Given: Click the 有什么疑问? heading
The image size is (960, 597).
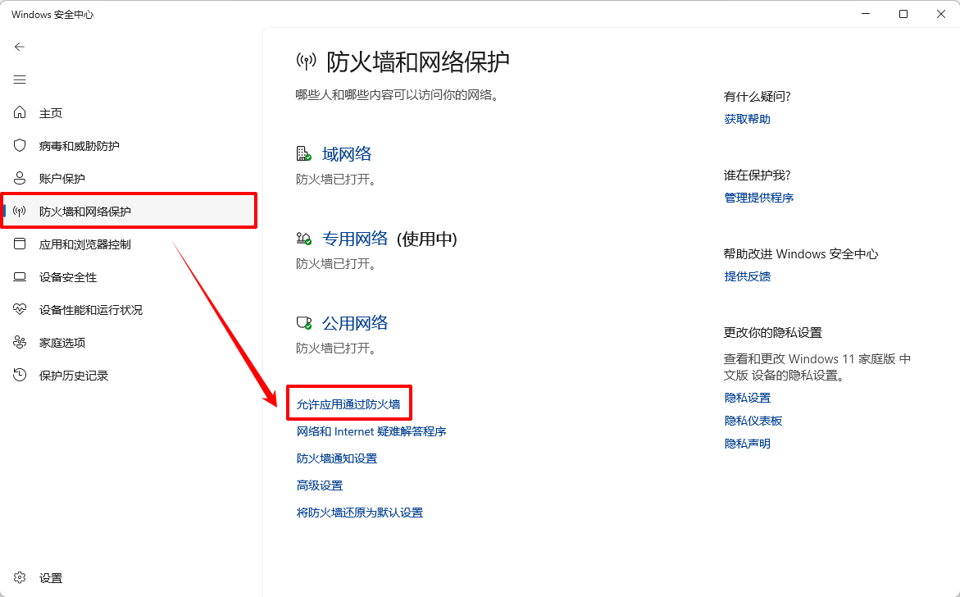Looking at the screenshot, I should pos(757,96).
